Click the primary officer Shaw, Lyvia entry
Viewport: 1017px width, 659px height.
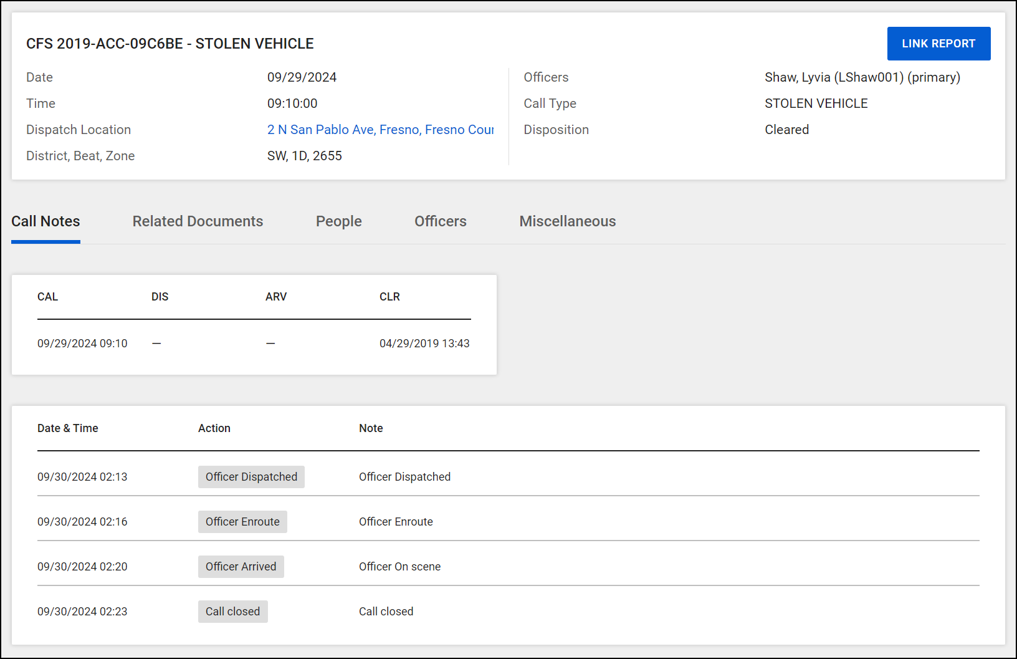point(862,77)
